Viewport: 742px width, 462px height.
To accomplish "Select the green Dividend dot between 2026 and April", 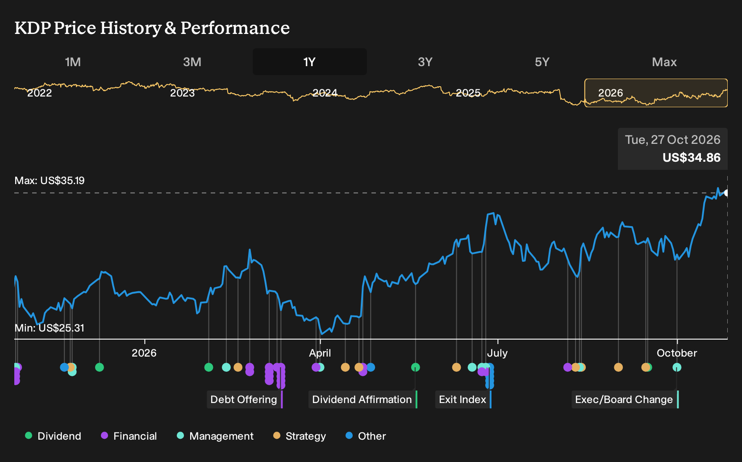I will 208,367.
